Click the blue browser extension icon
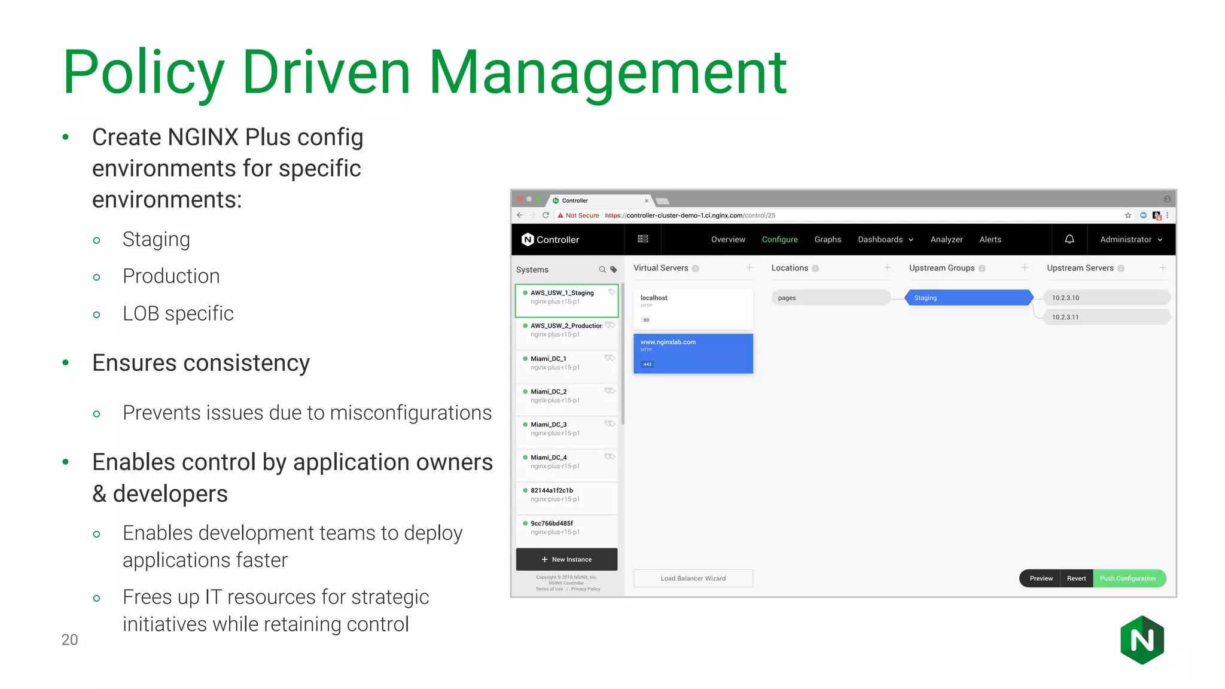Viewport: 1225px width, 689px height. coord(1143,215)
